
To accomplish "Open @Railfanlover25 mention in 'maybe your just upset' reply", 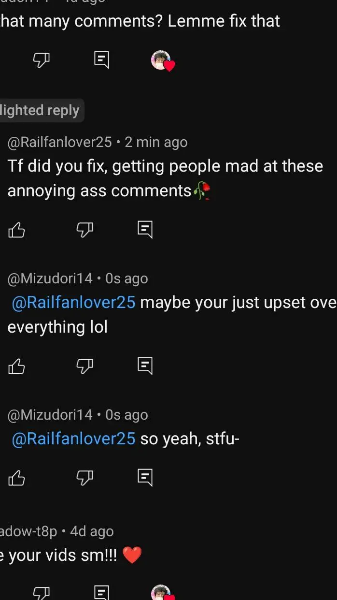I will (73, 303).
